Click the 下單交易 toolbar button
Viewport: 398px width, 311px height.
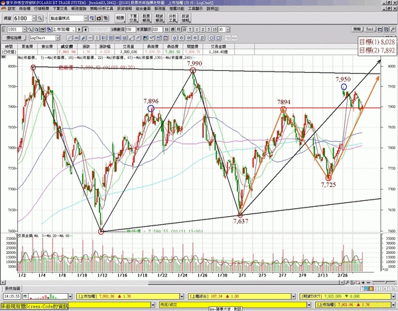coord(133,19)
